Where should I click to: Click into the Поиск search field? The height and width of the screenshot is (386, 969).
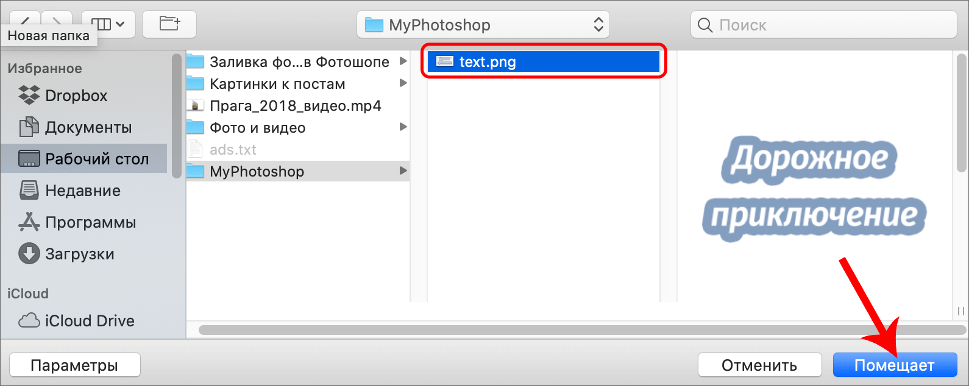(829, 25)
